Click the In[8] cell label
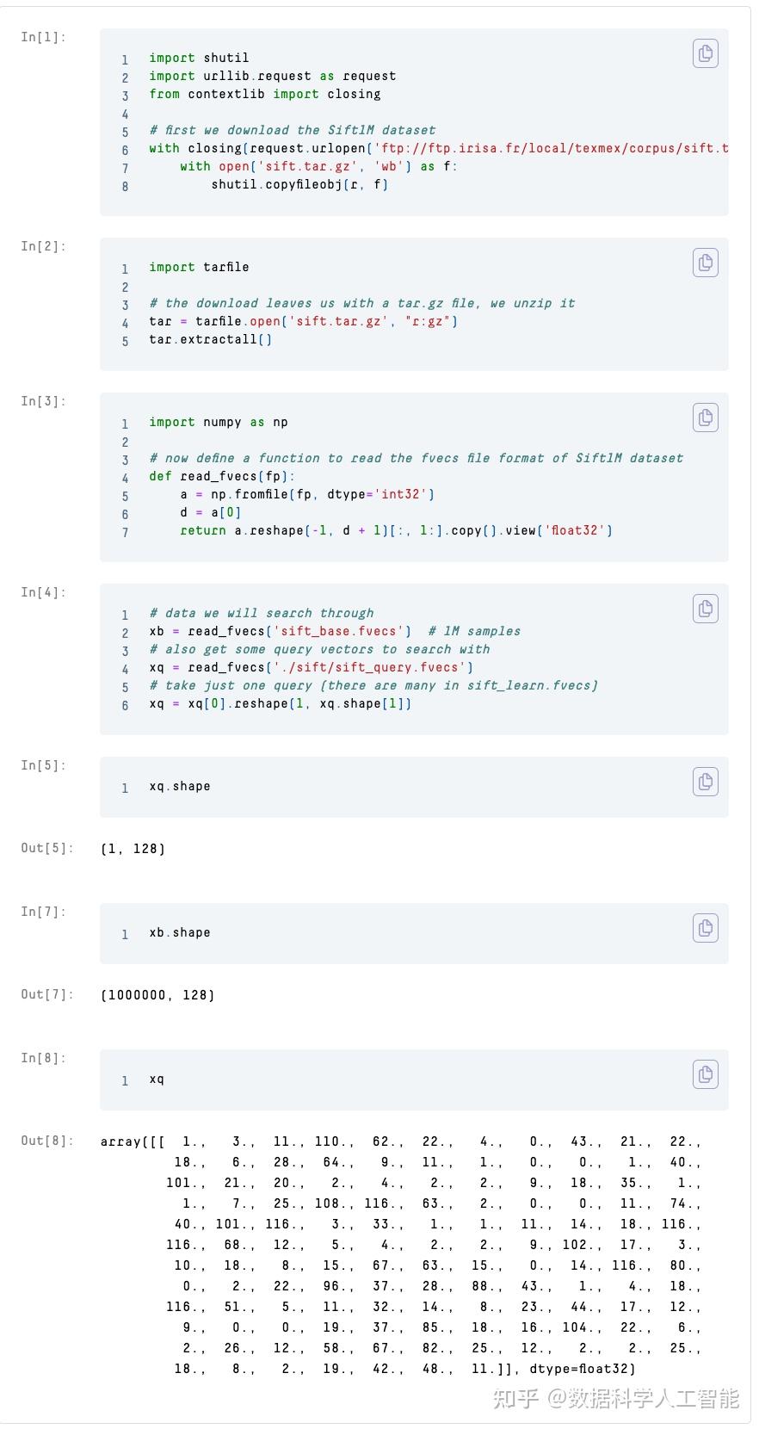The height and width of the screenshot is (1429, 759). [43, 1058]
